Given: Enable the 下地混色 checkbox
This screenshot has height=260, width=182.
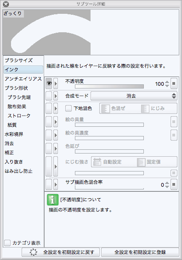Looking at the screenshot, I should 68,108.
